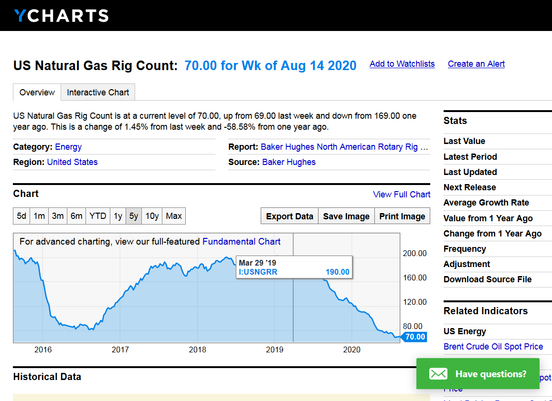Click the Historical Data heading
Viewport: 552px width, 401px height.
47,377
